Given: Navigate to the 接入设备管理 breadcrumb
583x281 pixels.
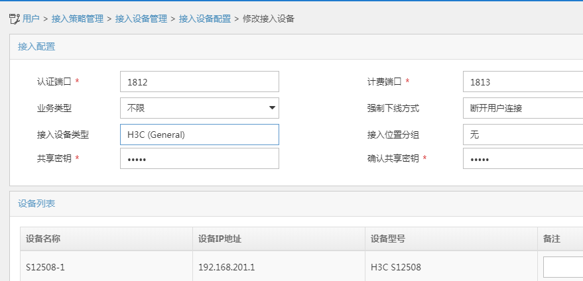Looking at the screenshot, I should 141,19.
